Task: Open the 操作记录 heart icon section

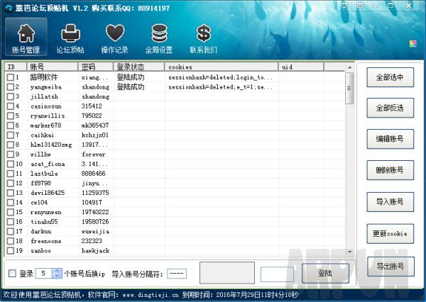Action: pyautogui.click(x=114, y=38)
